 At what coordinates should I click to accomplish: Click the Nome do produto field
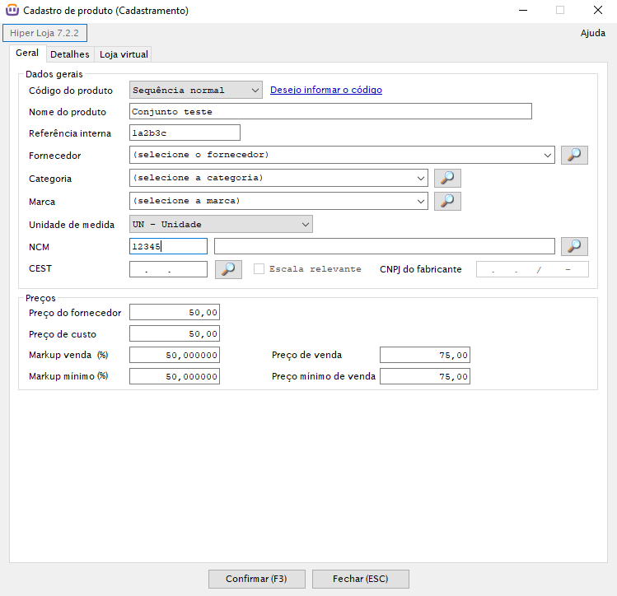click(x=330, y=112)
